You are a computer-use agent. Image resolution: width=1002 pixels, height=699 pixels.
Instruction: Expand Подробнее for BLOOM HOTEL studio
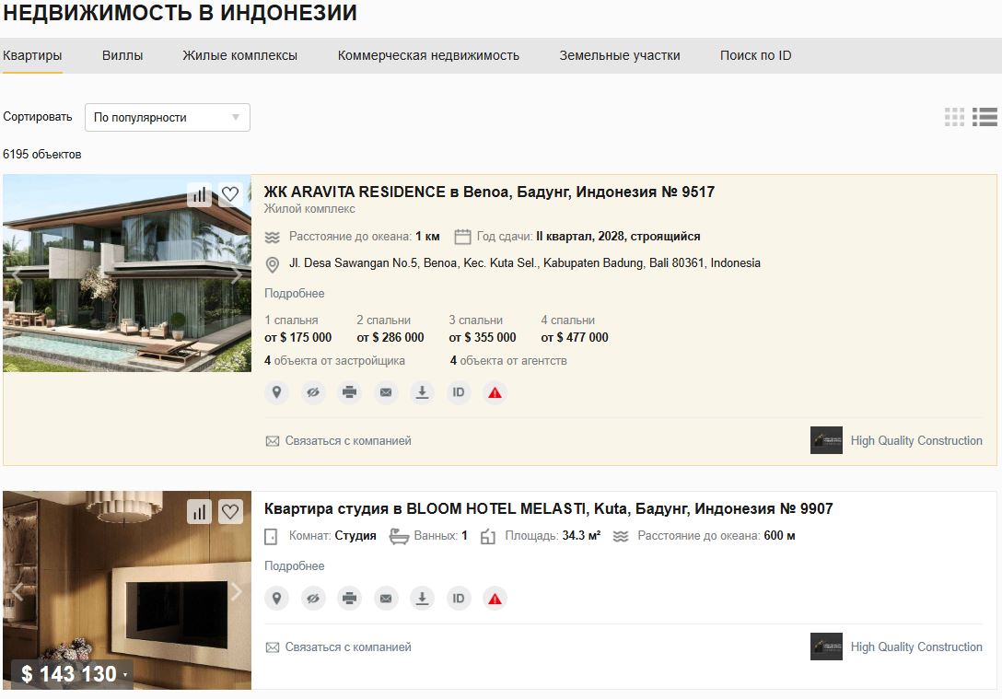click(x=295, y=566)
